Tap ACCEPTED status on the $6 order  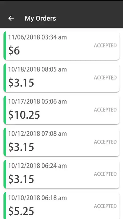(105, 46)
